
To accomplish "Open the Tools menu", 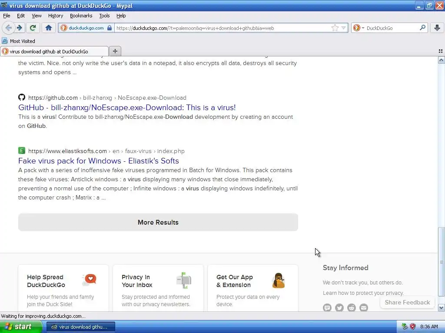I will click(x=104, y=16).
